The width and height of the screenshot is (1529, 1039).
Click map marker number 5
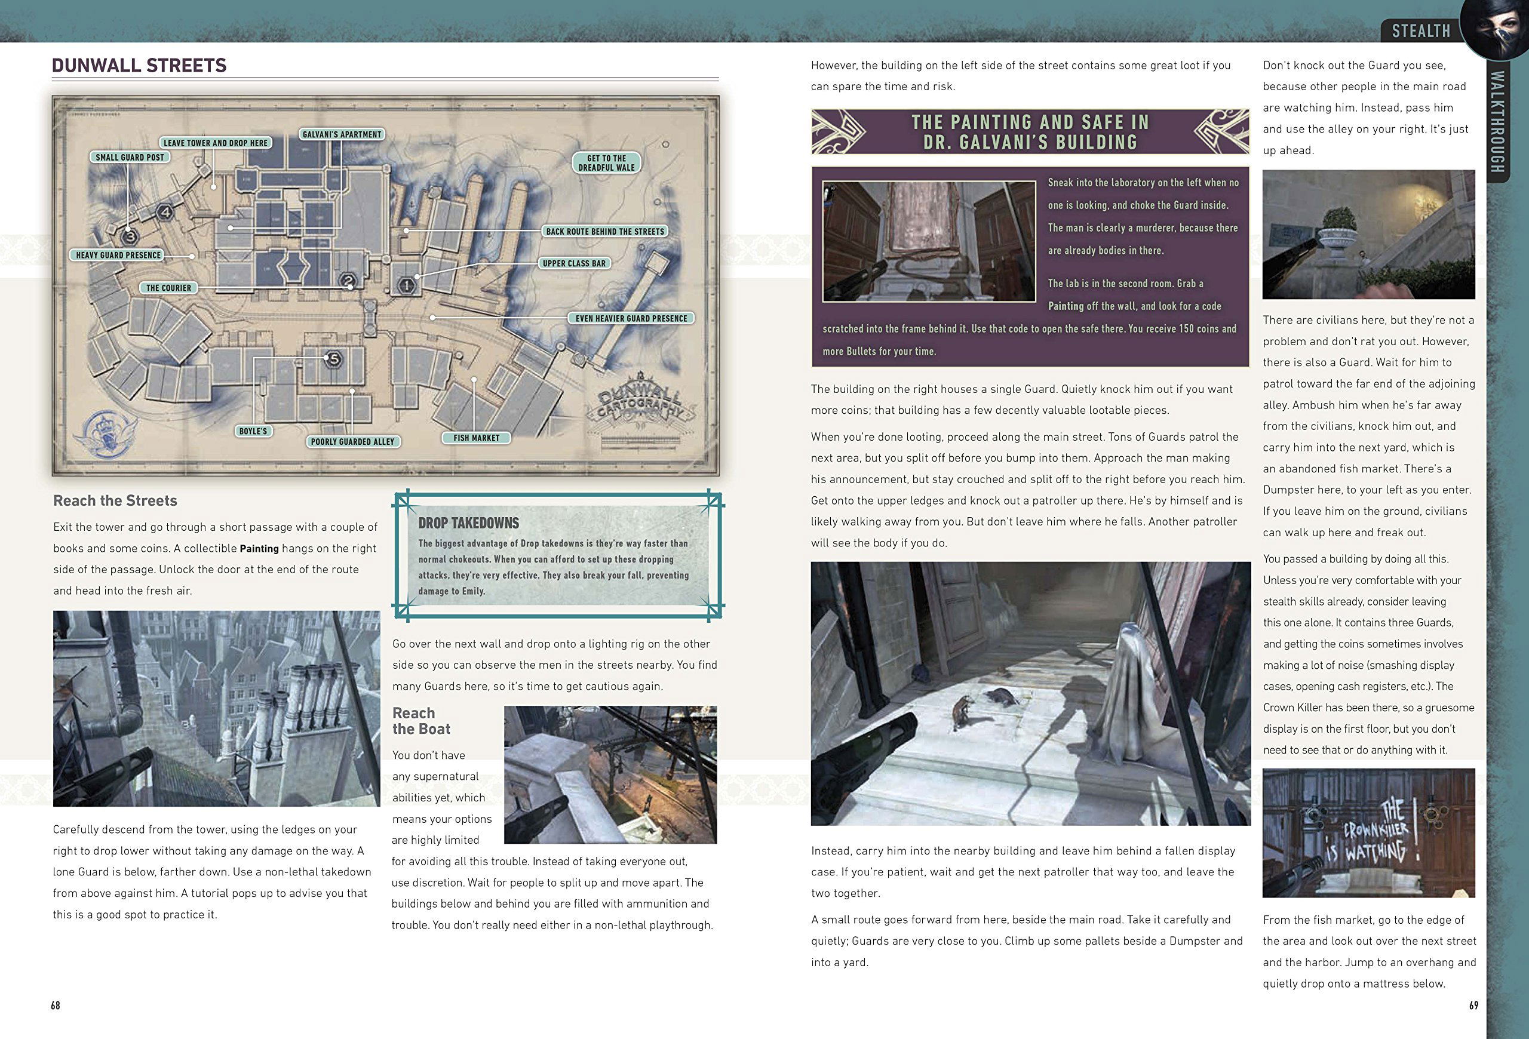[x=333, y=359]
